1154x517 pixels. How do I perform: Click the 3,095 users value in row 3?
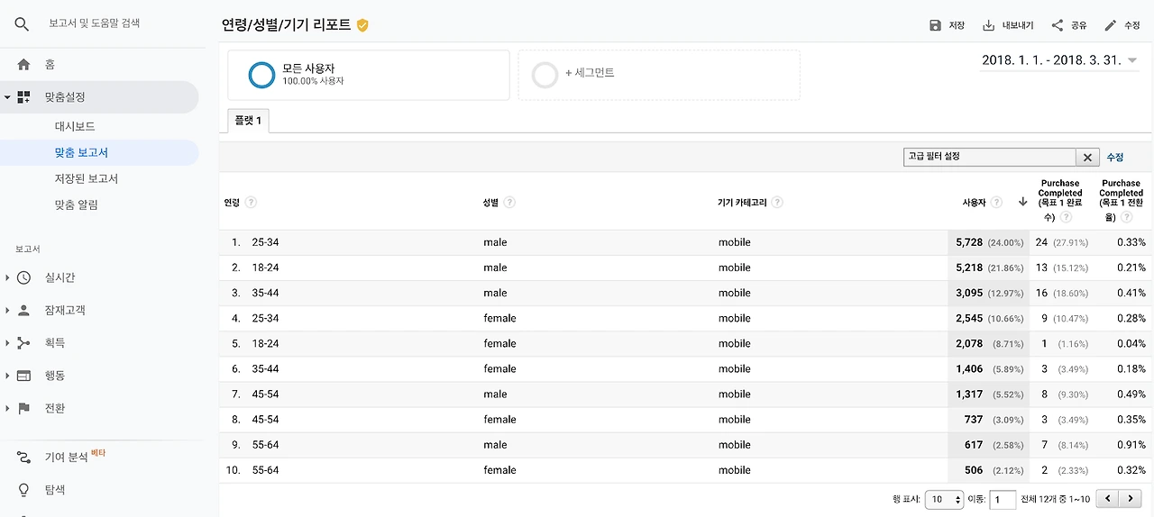[969, 293]
